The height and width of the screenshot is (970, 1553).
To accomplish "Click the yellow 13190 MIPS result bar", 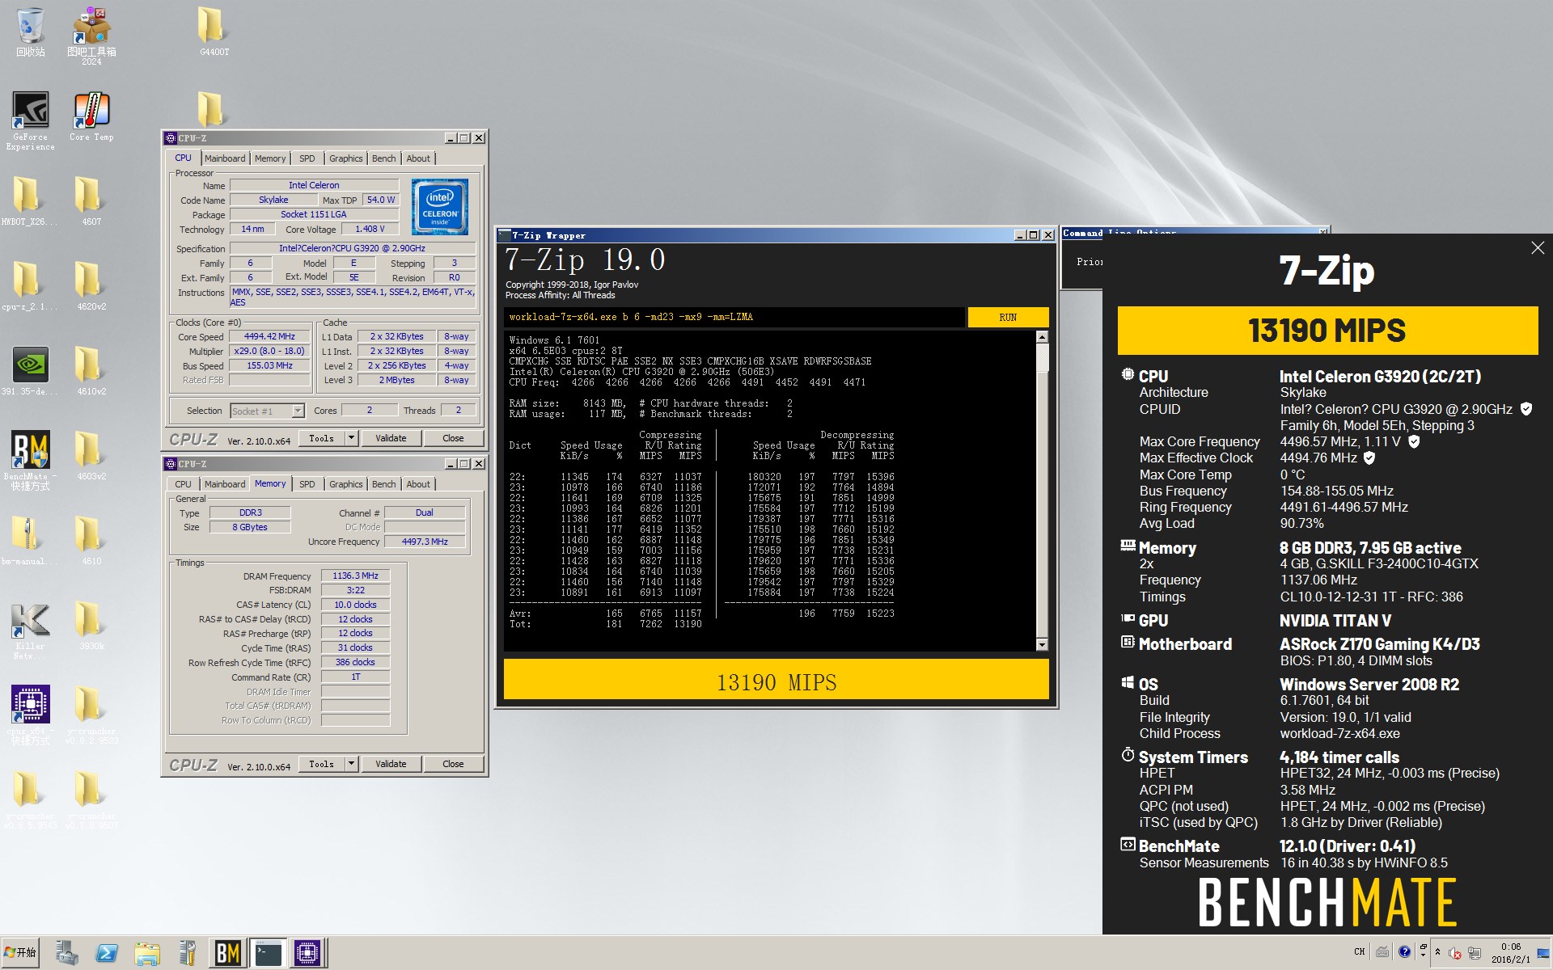I will (776, 679).
